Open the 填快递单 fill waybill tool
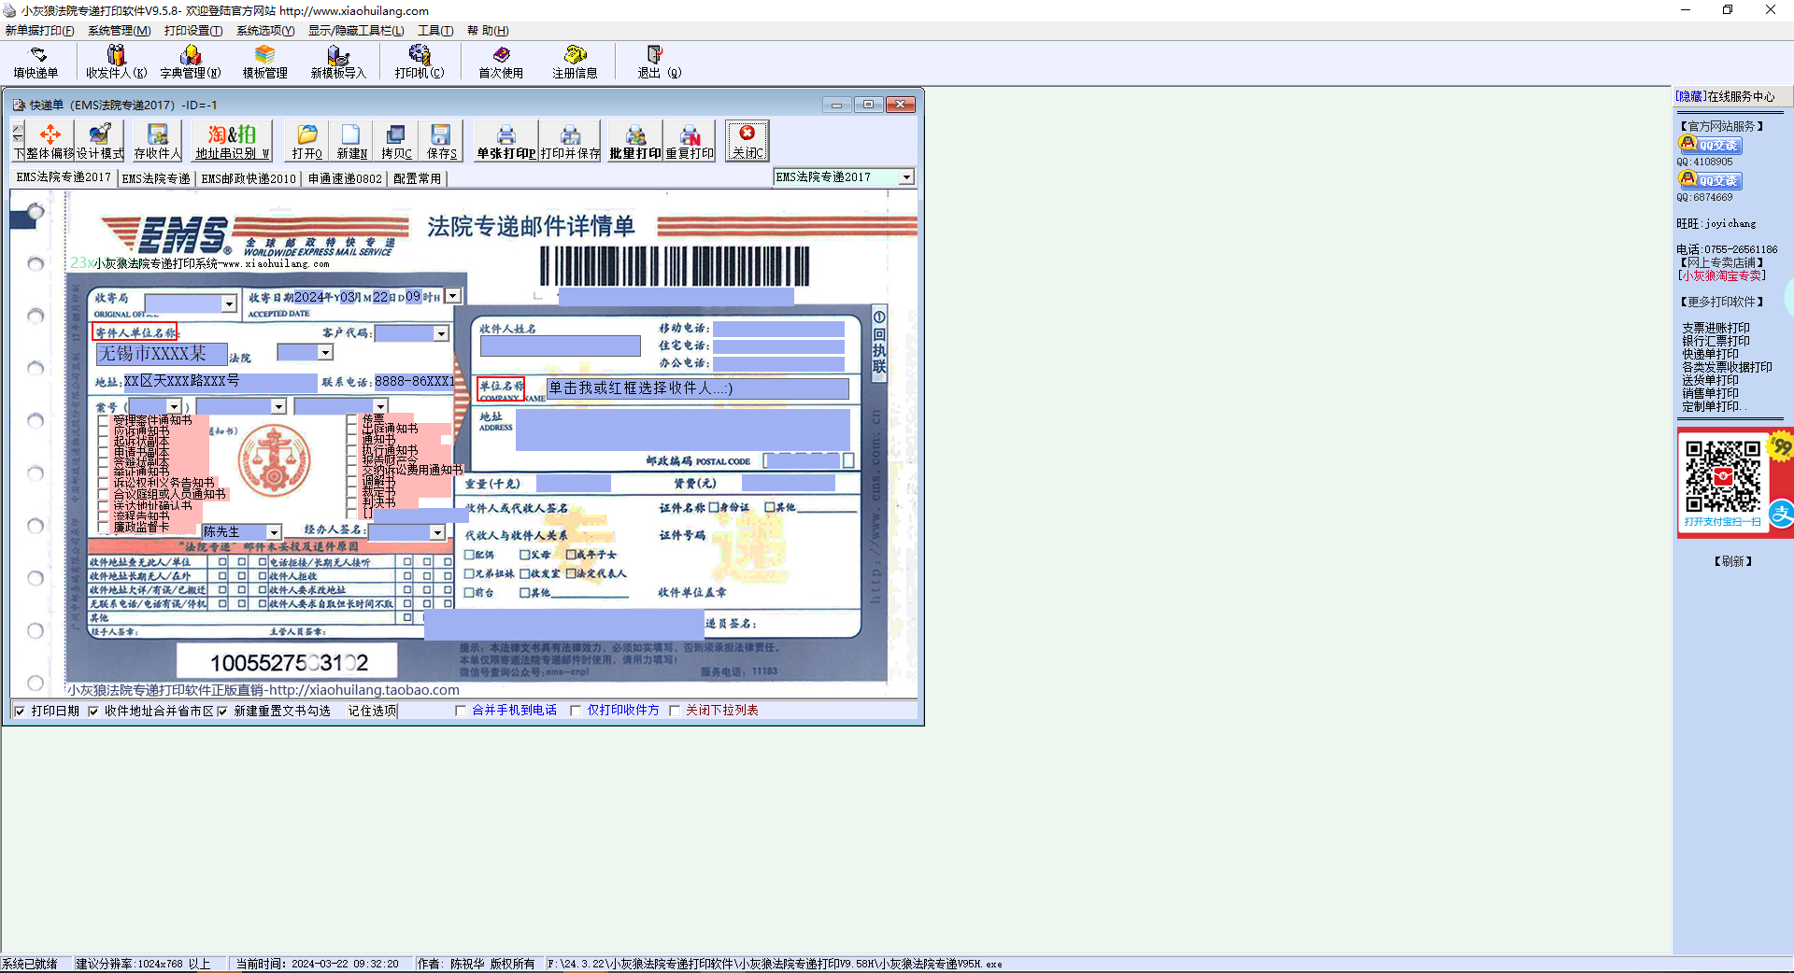This screenshot has height=973, width=1794. point(36,62)
